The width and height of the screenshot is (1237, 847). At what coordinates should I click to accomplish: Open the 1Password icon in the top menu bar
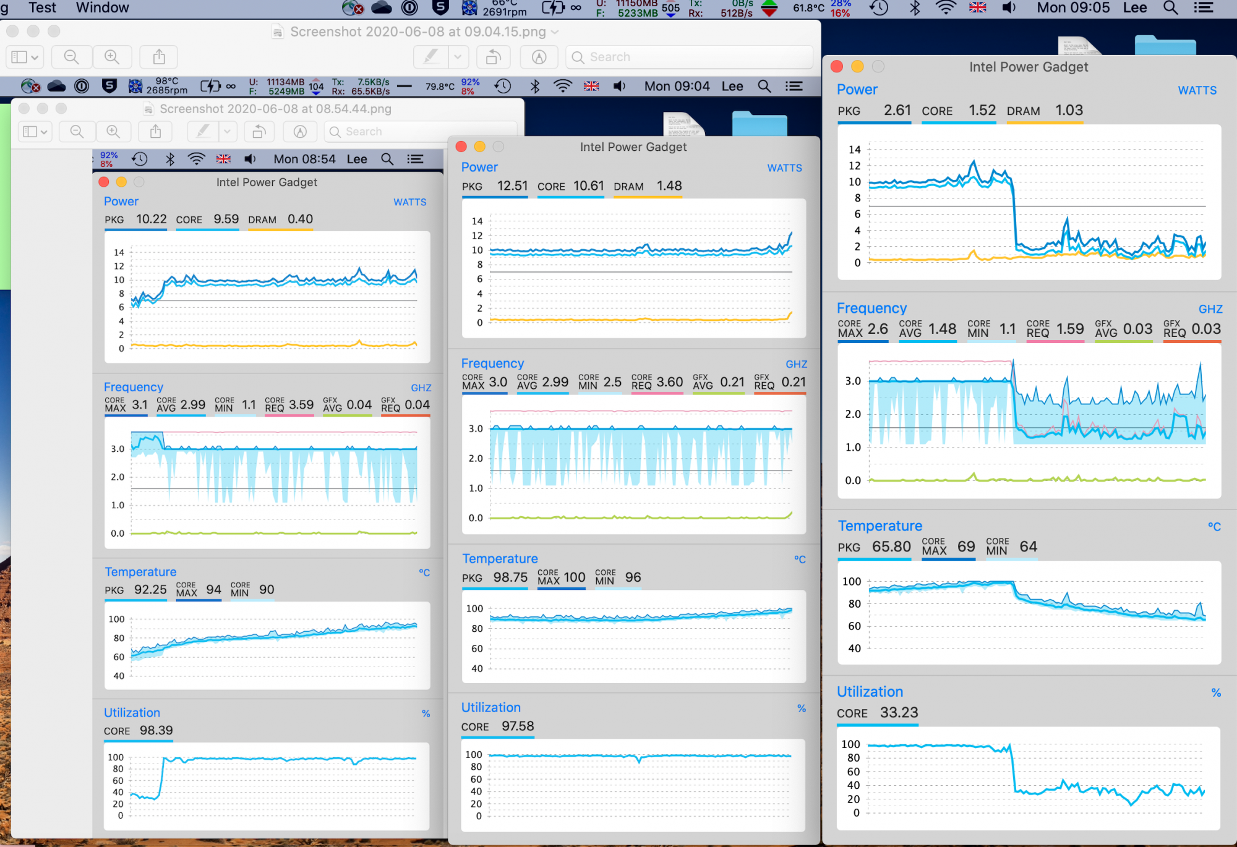(410, 7)
